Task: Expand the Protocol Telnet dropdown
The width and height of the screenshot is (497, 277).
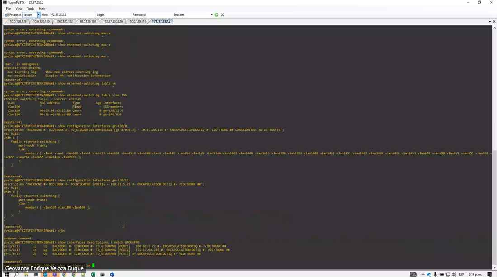Action: [x=39, y=15]
